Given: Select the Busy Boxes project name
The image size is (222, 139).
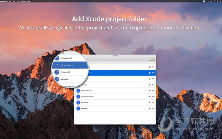Looking at the screenshot, I should click(84, 109).
